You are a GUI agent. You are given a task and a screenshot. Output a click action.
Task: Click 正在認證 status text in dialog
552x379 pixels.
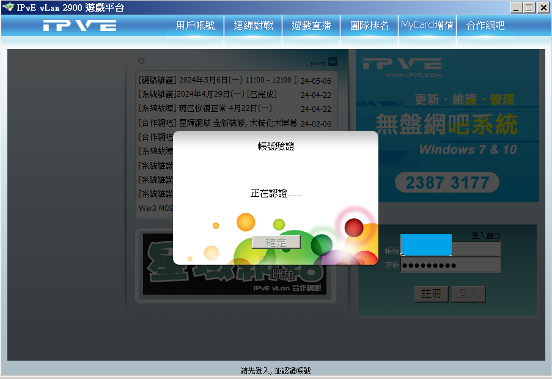(276, 194)
